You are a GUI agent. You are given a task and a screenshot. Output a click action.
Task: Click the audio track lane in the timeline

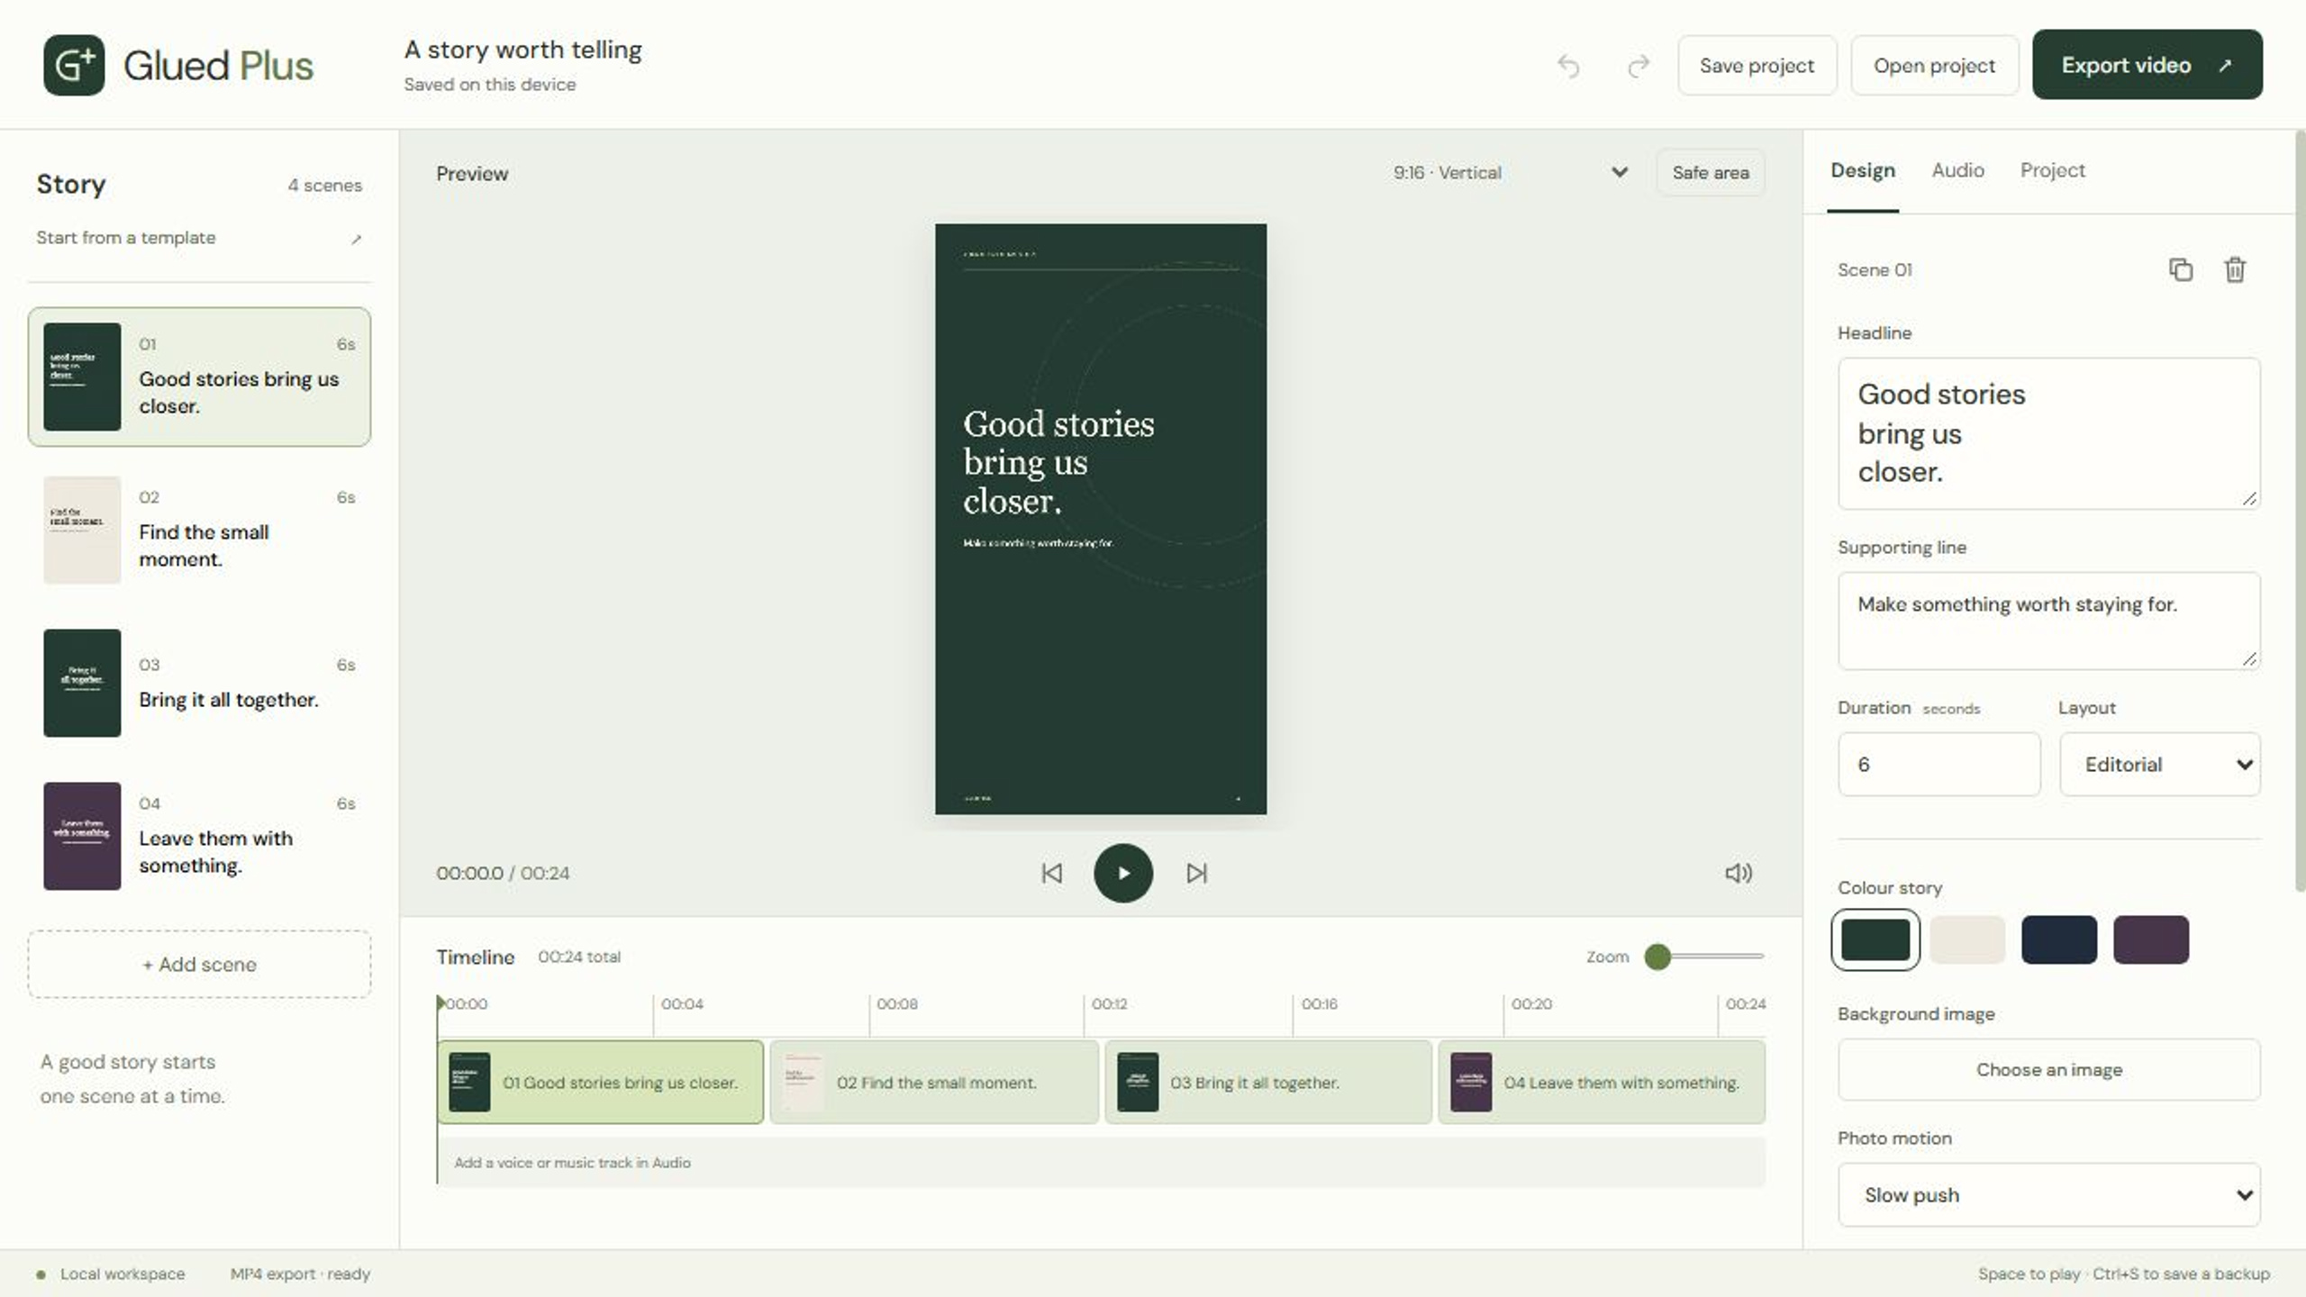[1101, 1162]
